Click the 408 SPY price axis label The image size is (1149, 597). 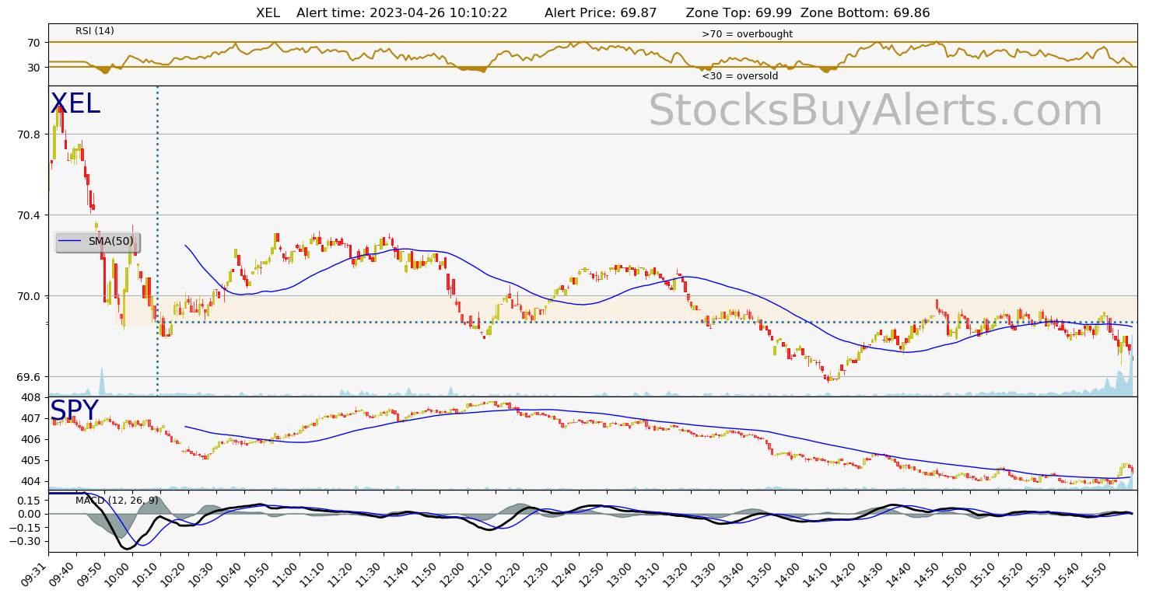click(x=31, y=397)
